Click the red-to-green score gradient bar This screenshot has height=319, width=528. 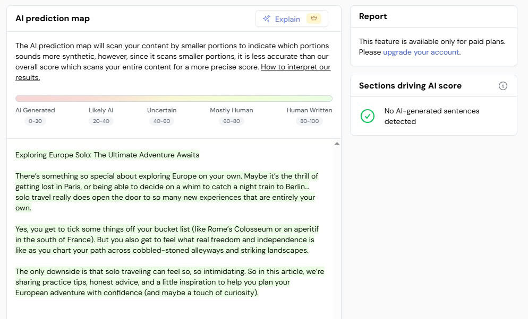pyautogui.click(x=174, y=99)
